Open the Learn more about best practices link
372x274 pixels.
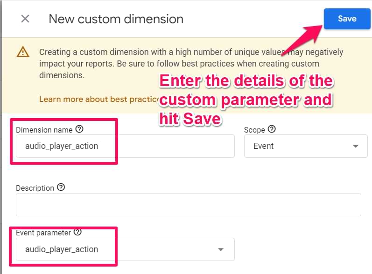(99, 99)
